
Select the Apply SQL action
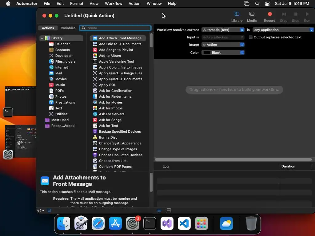pos(107,85)
